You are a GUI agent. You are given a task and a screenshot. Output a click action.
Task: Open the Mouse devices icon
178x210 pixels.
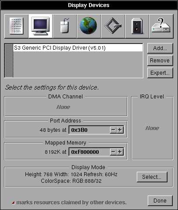(x=64, y=26)
